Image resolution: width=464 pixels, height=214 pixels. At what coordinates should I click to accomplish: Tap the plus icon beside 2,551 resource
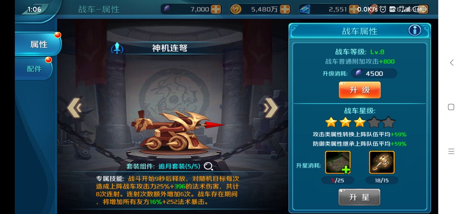coord(353,9)
